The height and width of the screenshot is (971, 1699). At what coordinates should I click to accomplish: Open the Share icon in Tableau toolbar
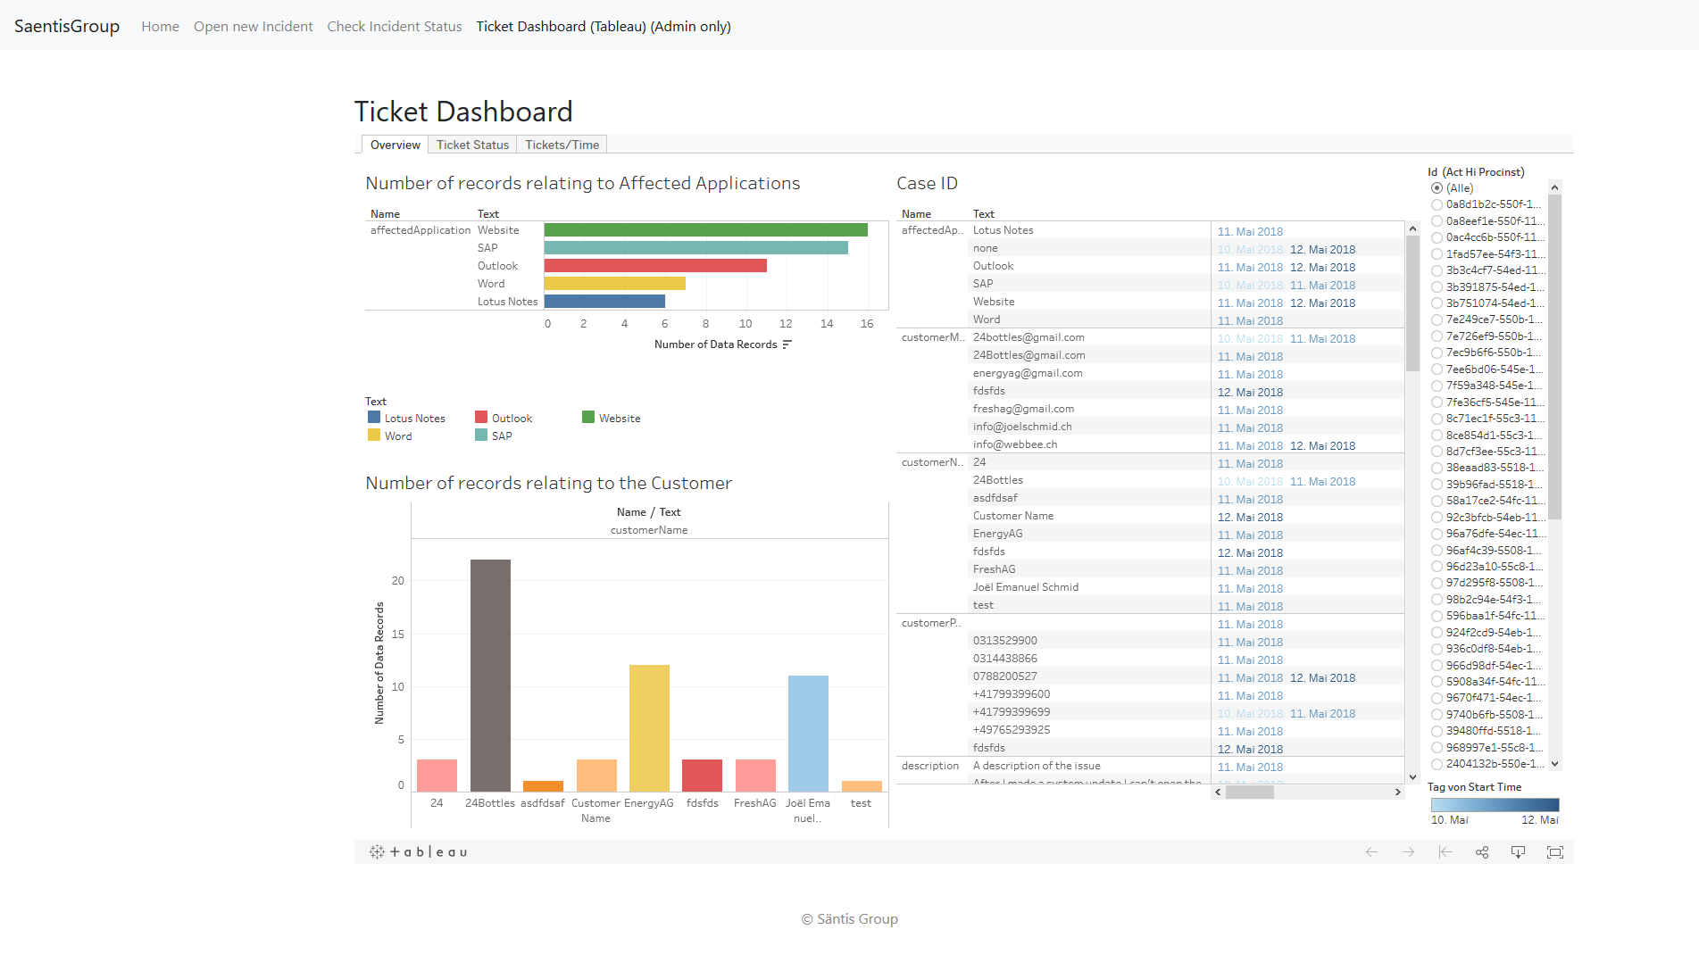[x=1482, y=852]
